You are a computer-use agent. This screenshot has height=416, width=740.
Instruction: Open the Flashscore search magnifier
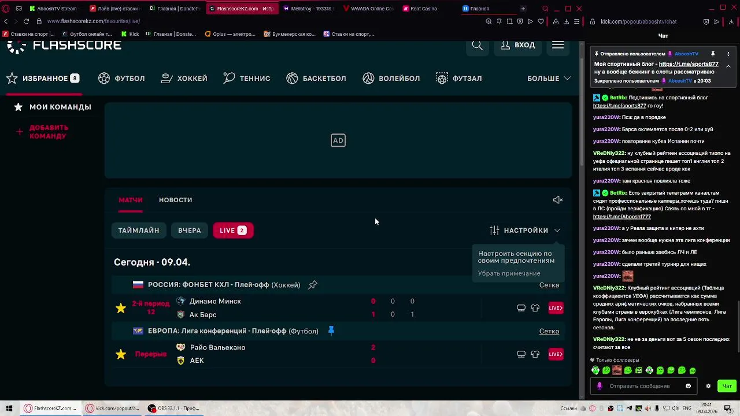477,45
